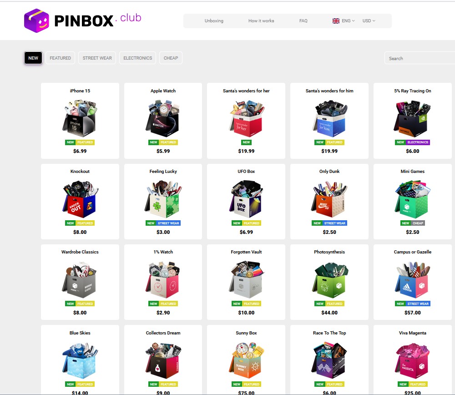Screen dimensions: 455x395
Task: Open the FAQ link
Action: click(303, 21)
